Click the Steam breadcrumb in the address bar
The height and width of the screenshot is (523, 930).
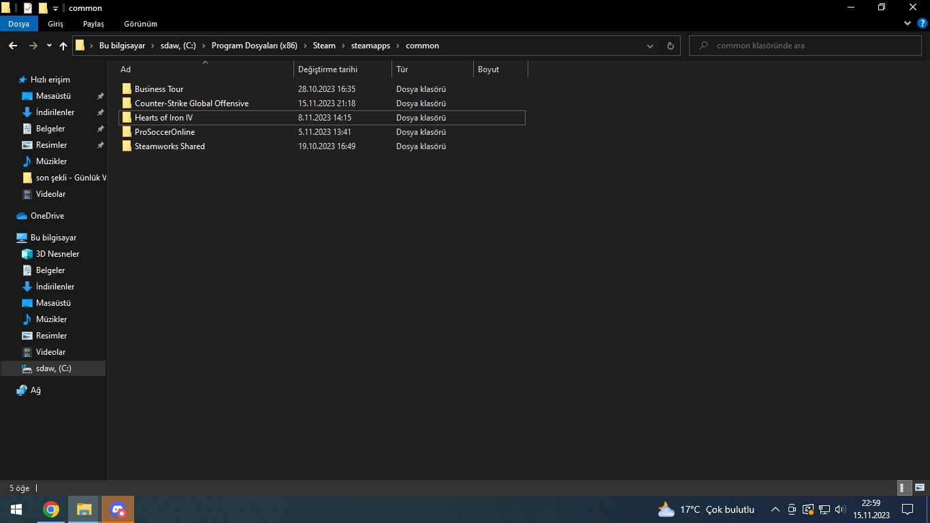[x=324, y=46]
